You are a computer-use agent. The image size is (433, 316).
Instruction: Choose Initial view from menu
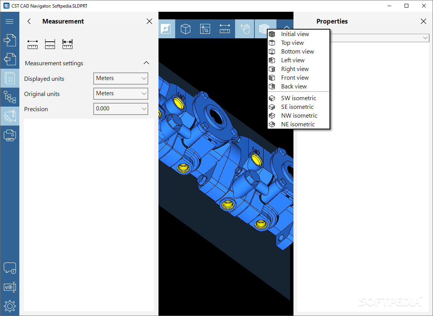tap(299, 34)
